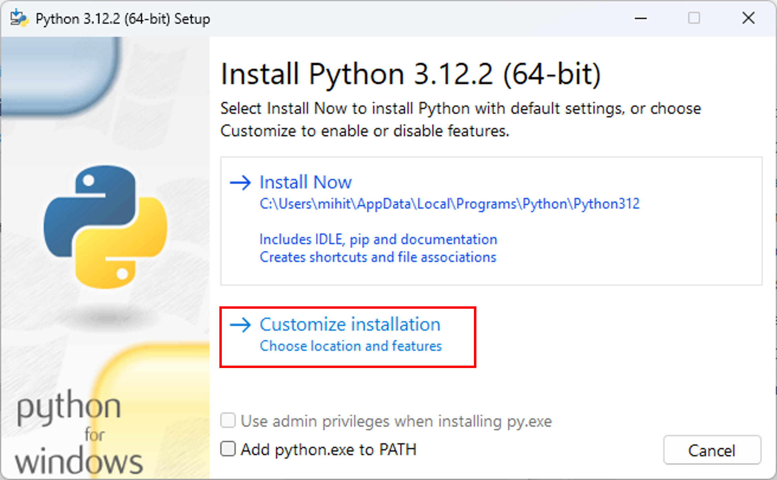The width and height of the screenshot is (777, 480).
Task: Click the window title Python 3.12.2 Setup
Action: 123,19
